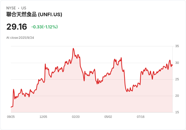Click the NYSE exchange label
The width and height of the screenshot is (186, 130).
(x=11, y=8)
